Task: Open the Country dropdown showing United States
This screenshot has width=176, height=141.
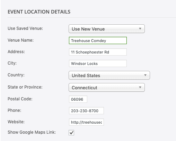Action: 109,75
